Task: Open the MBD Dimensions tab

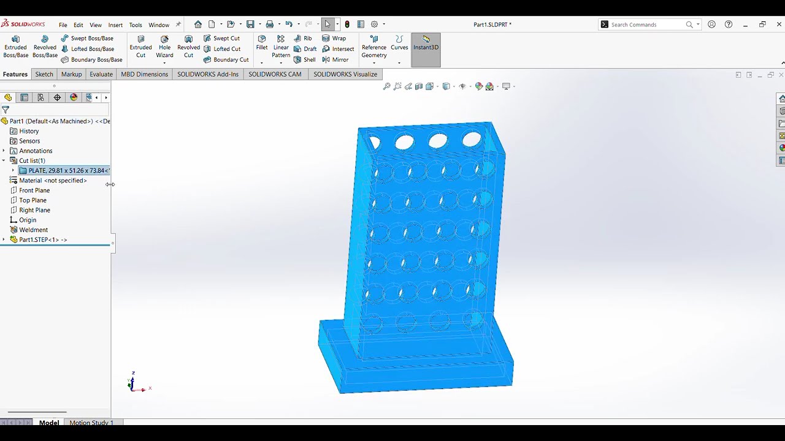Action: point(144,74)
